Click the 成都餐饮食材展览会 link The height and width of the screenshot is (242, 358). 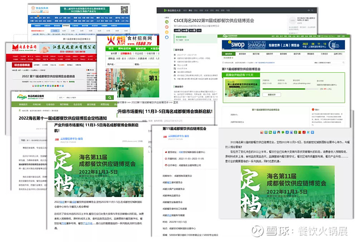pyautogui.click(x=173, y=182)
